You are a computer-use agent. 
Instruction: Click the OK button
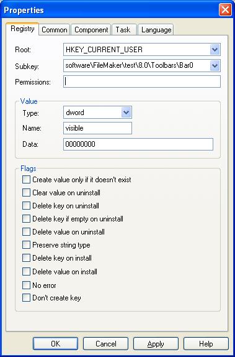55,343
